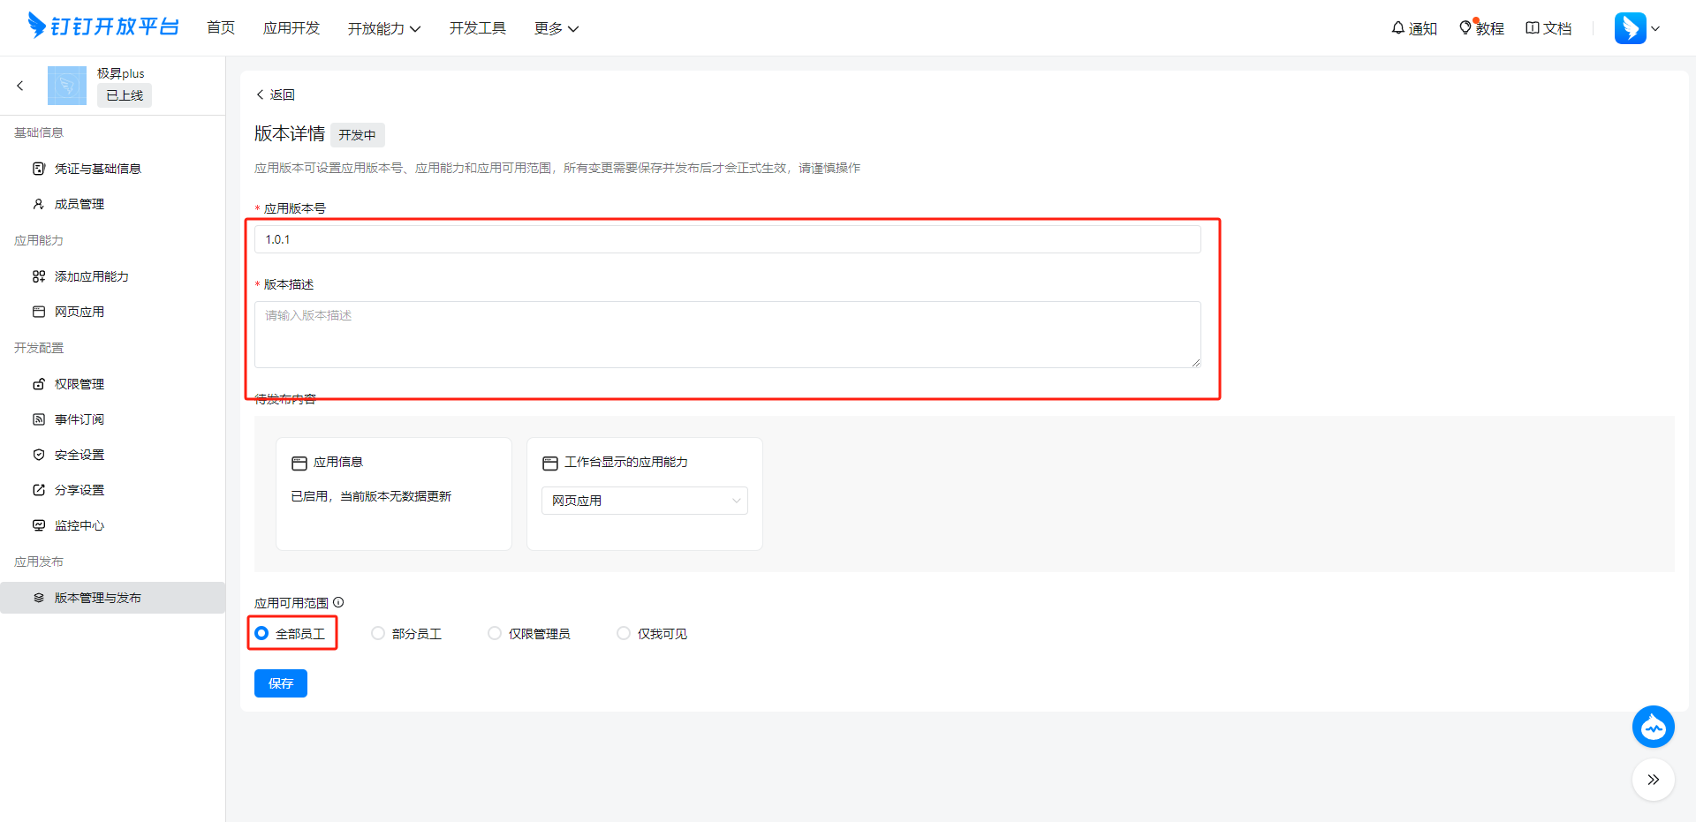Open the 网页应用 select dropdown

coord(645,501)
